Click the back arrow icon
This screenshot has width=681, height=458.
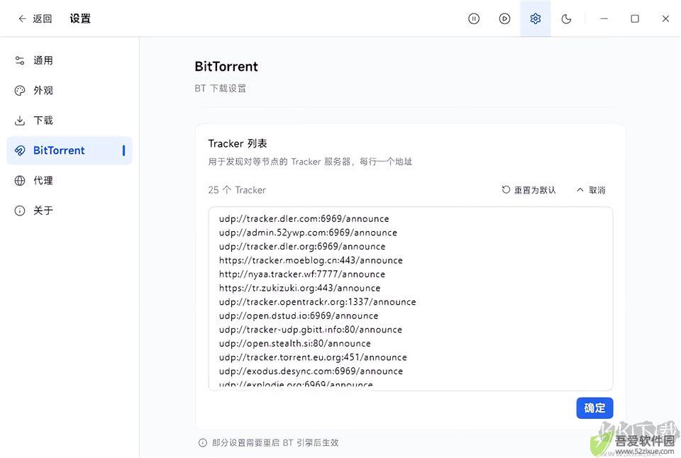[22, 18]
